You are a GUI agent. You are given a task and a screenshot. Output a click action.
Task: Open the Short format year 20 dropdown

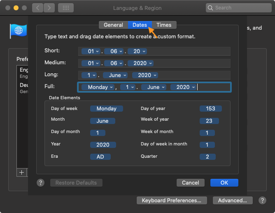coord(137,51)
